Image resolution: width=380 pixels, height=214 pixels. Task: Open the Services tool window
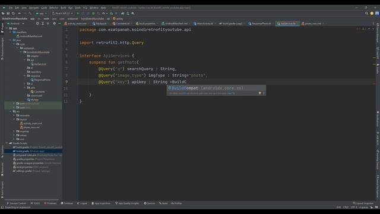click(149, 203)
